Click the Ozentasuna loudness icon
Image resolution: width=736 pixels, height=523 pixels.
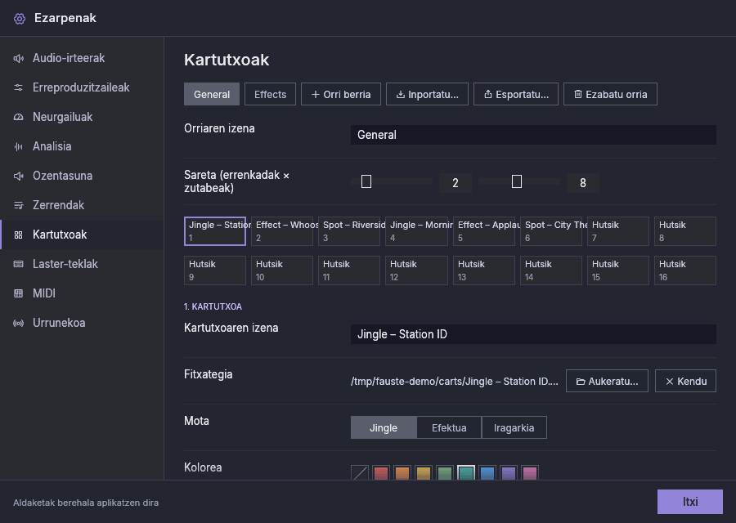[x=18, y=176]
